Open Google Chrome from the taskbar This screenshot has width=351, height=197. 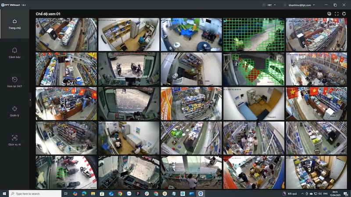click(120, 194)
